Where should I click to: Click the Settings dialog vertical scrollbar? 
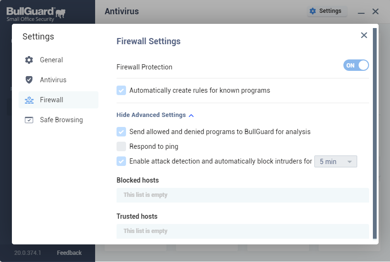(375, 133)
